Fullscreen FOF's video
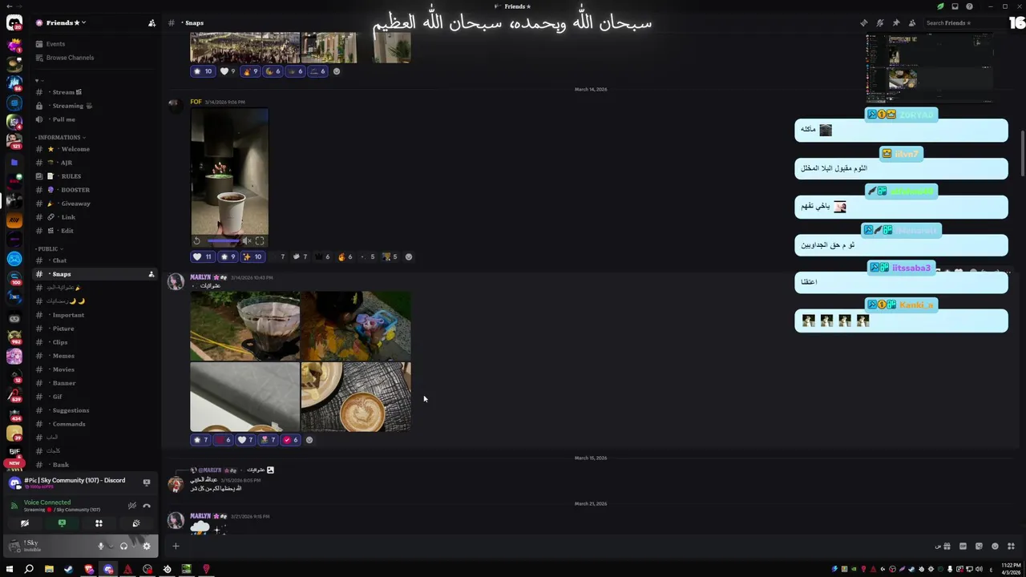Screen dimensions: 1026x577 point(260,240)
